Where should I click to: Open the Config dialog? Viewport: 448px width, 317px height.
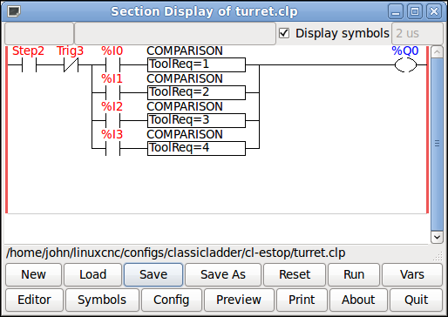(172, 300)
